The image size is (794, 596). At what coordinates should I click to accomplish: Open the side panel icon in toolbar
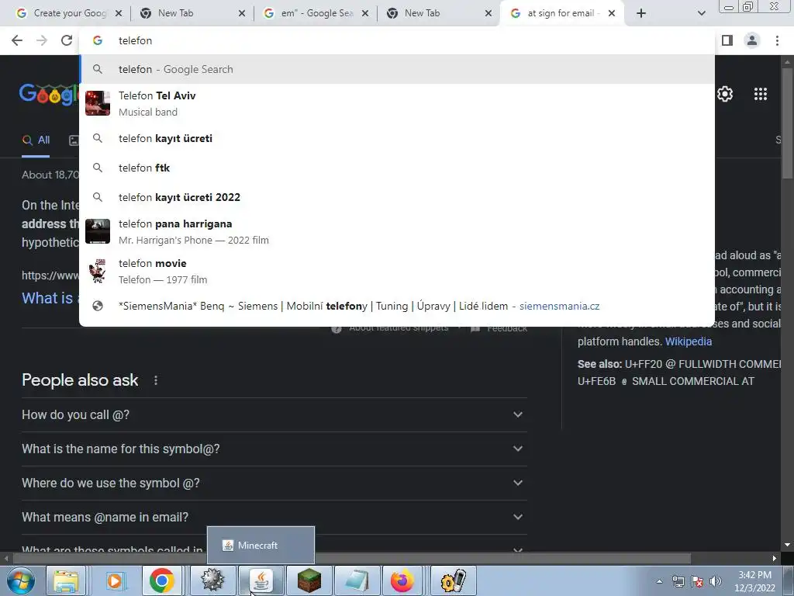[727, 40]
